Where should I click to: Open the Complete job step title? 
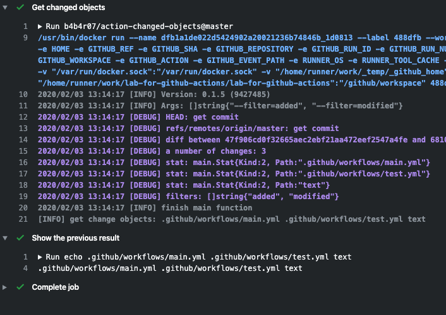pyautogui.click(x=55, y=287)
